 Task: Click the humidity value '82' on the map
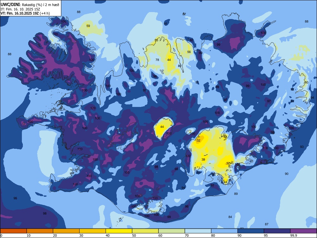coord(180,66)
